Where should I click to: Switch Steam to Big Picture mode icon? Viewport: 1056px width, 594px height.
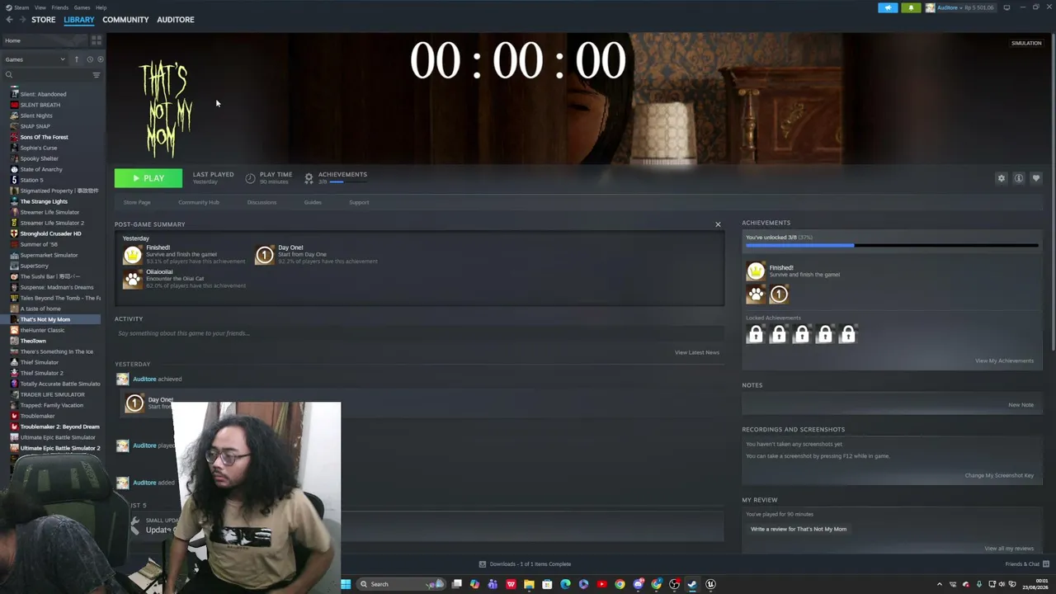pyautogui.click(x=1006, y=7)
